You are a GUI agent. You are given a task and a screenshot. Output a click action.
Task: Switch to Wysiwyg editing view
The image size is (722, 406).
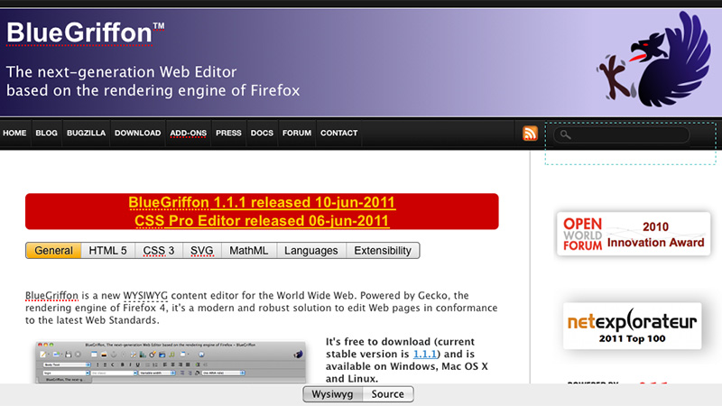pos(332,394)
